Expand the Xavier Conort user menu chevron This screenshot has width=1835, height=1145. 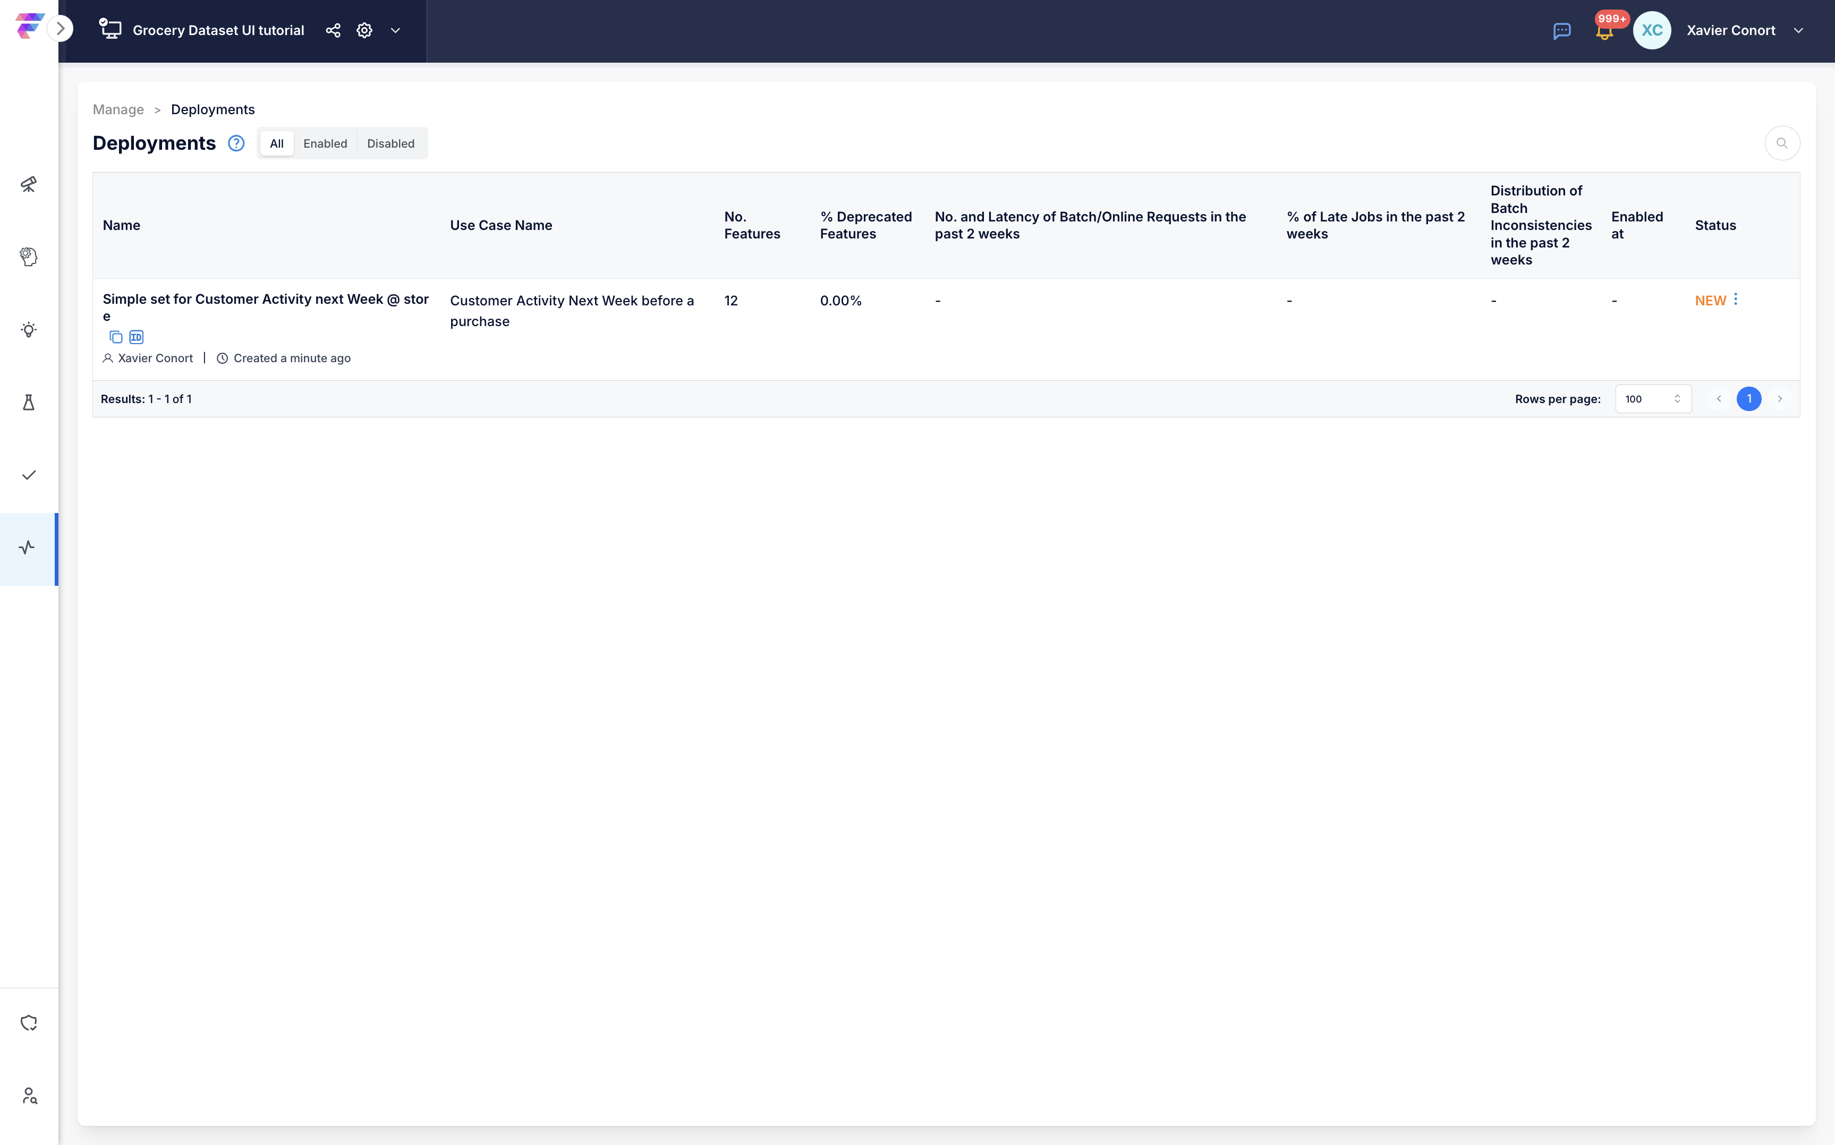(1798, 30)
